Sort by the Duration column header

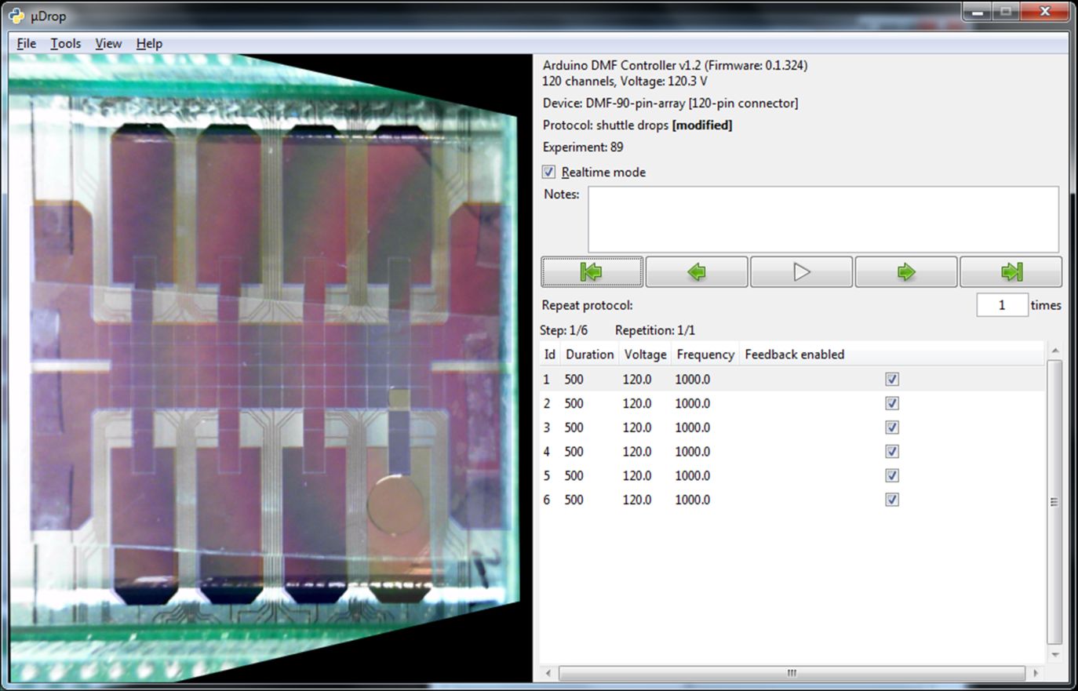point(589,355)
